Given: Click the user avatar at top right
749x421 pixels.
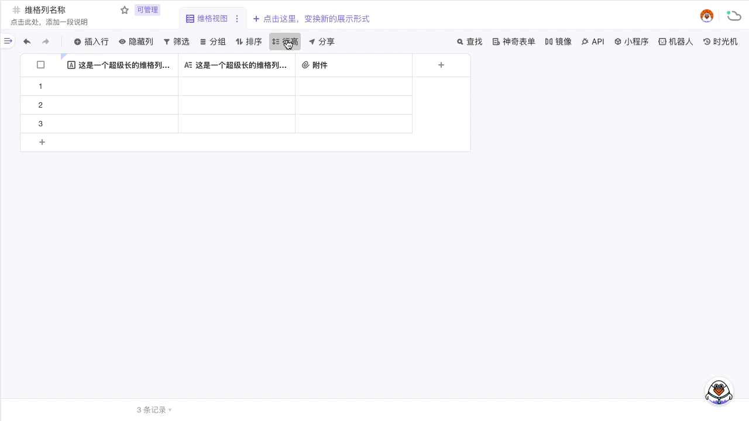Looking at the screenshot, I should 707,16.
